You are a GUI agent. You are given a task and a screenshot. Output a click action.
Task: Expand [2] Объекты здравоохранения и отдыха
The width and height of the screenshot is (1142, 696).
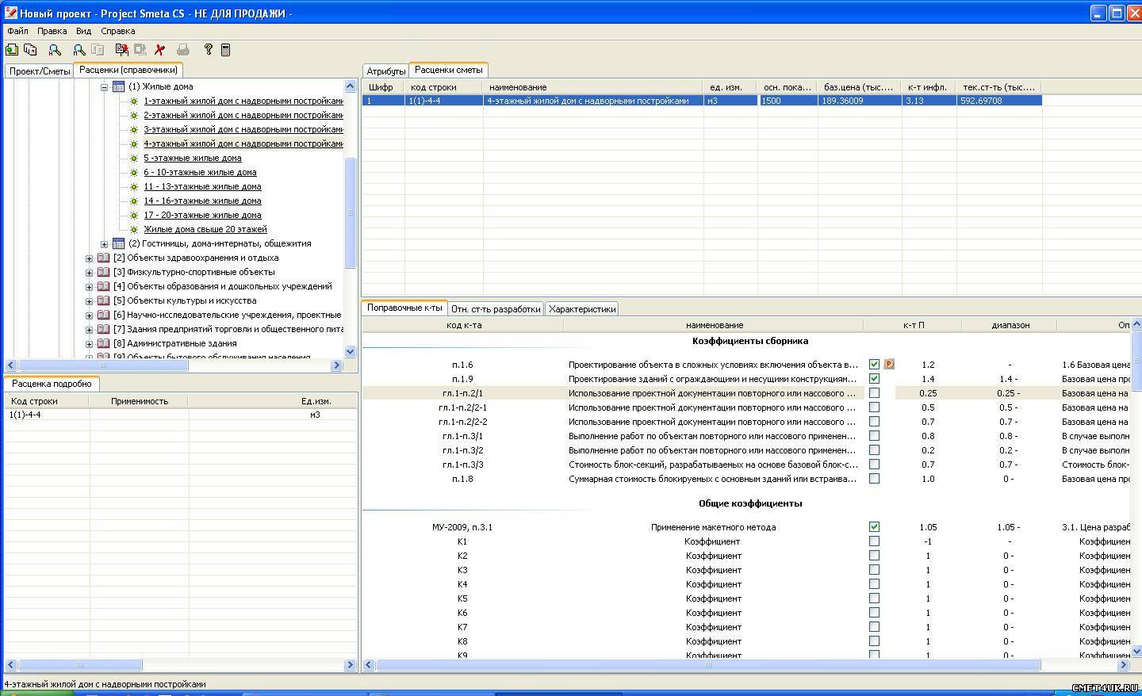click(89, 258)
